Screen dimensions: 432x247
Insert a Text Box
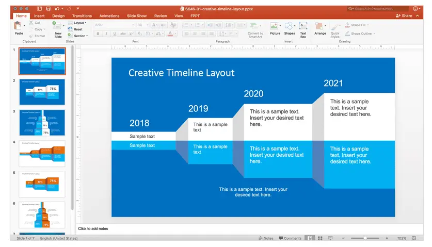click(x=303, y=30)
